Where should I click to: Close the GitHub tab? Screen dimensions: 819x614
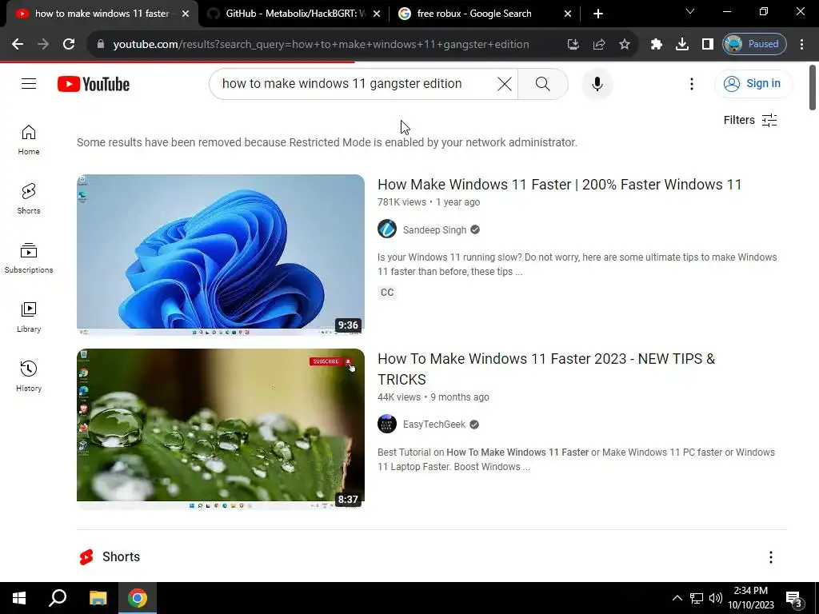pos(377,14)
